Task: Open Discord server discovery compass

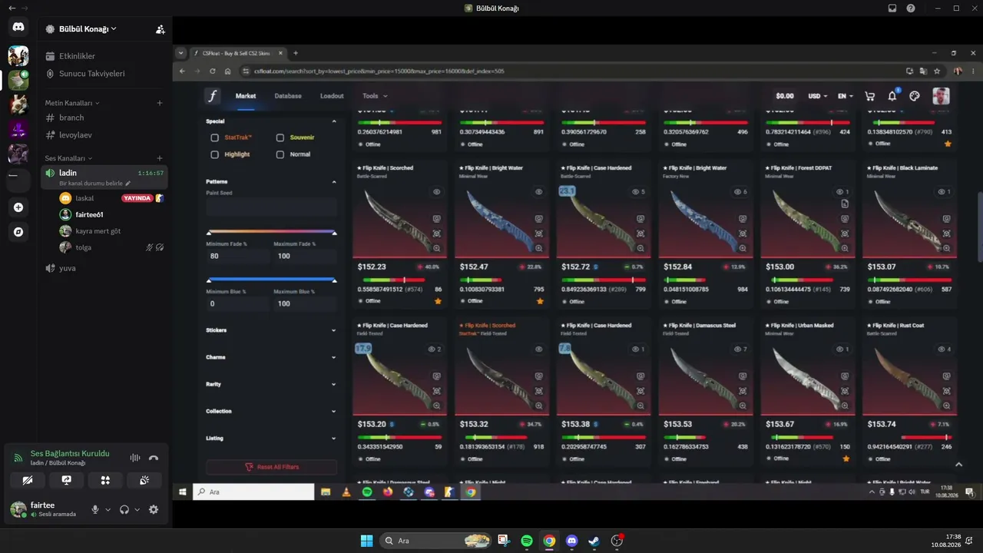Action: tap(18, 231)
